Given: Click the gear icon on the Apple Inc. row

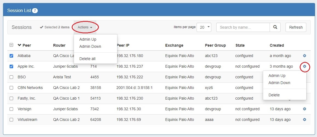Looking at the screenshot, I should 304,66.
